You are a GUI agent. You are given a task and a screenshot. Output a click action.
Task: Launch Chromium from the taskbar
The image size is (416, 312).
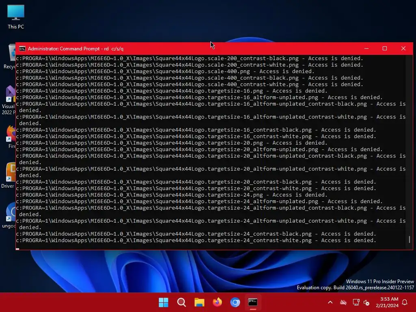(235, 302)
